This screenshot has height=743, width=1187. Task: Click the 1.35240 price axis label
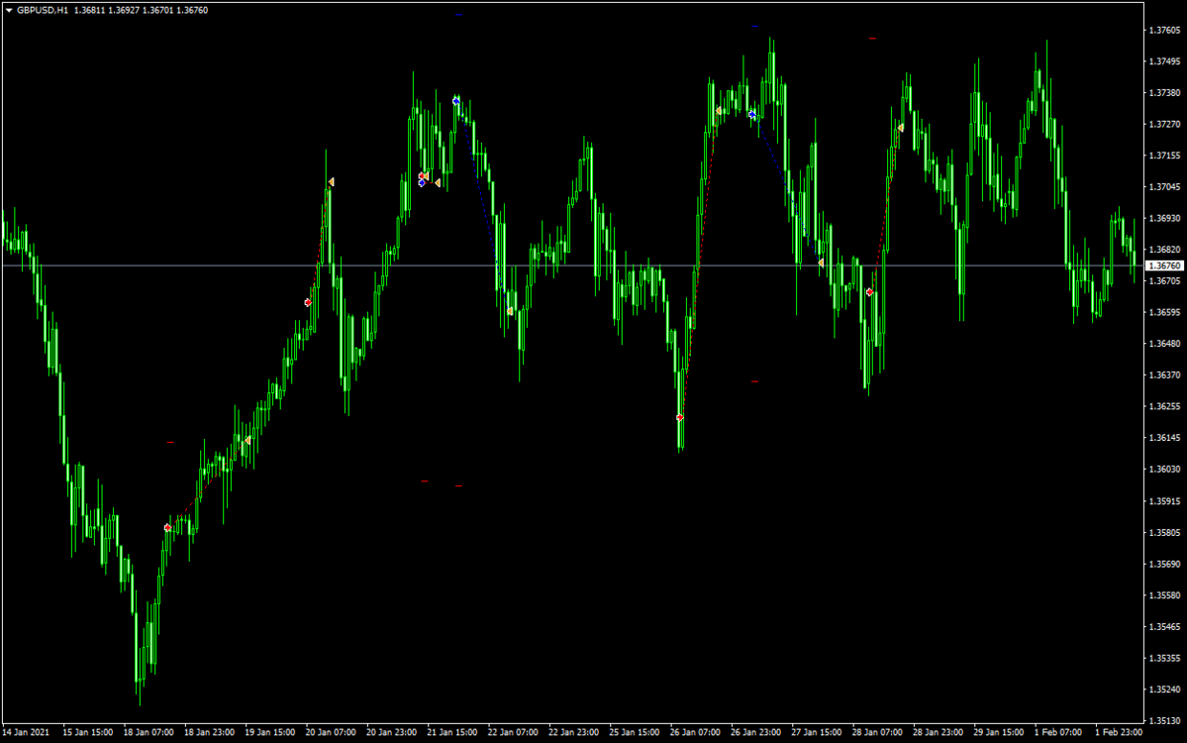point(1164,690)
